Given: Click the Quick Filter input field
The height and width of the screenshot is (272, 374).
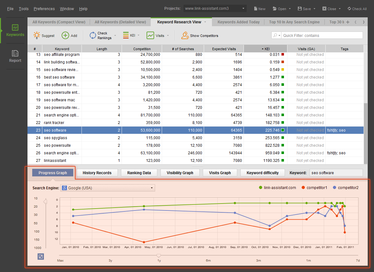Looking at the screenshot, I should (322, 35).
